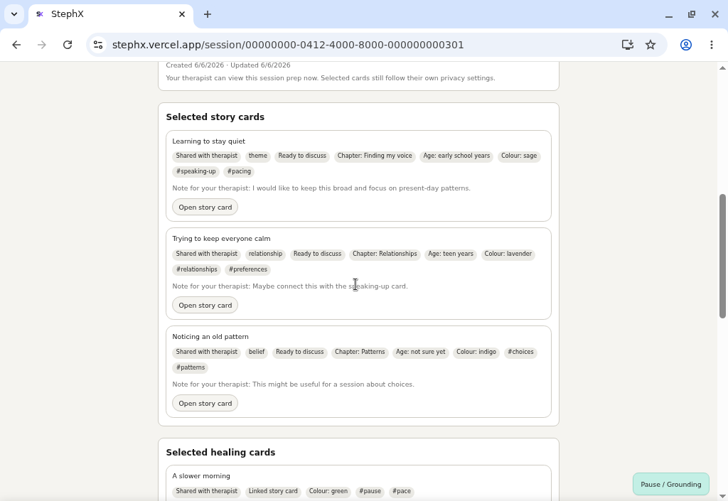Install app icon in address bar
This screenshot has width=728, height=501.
tap(627, 45)
